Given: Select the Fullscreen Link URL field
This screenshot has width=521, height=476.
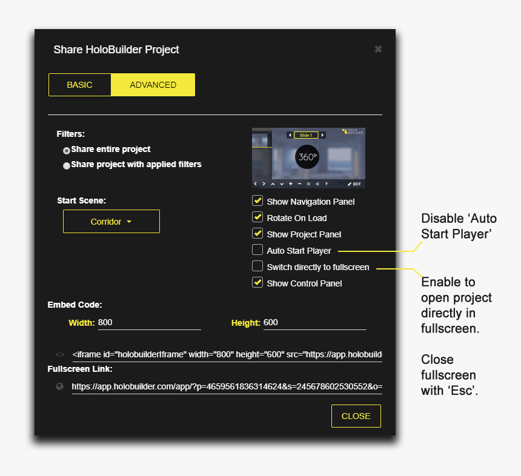Looking at the screenshot, I should tap(227, 386).
